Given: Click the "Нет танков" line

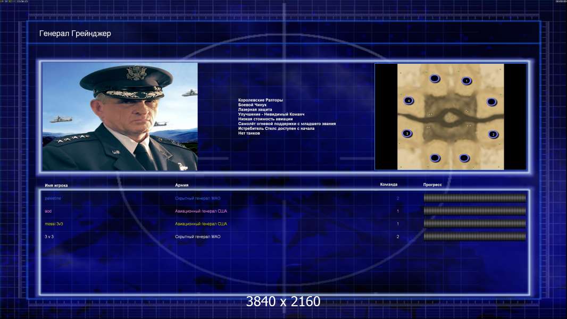Looking at the screenshot, I should point(249,133).
